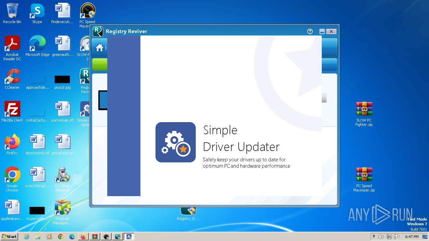This screenshot has height=241, width=429.
Task: Open pressfund.rtf document
Action: tap(62, 145)
